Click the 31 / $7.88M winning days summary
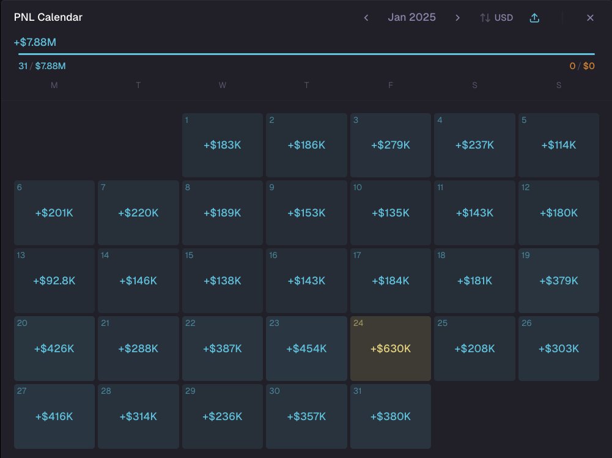This screenshot has width=612, height=458. pyautogui.click(x=42, y=66)
